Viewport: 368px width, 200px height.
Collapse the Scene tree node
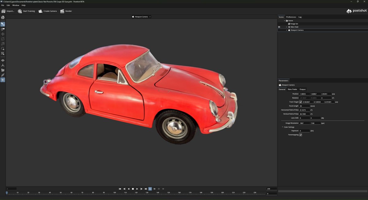[x=284, y=21]
